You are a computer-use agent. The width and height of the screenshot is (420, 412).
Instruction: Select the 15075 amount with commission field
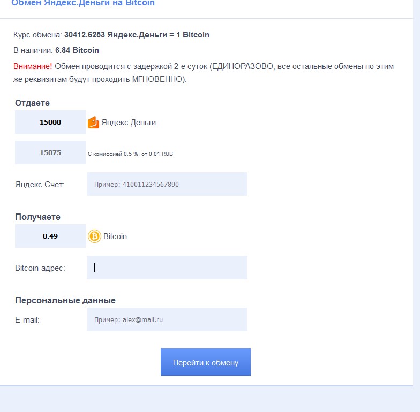tap(50, 152)
